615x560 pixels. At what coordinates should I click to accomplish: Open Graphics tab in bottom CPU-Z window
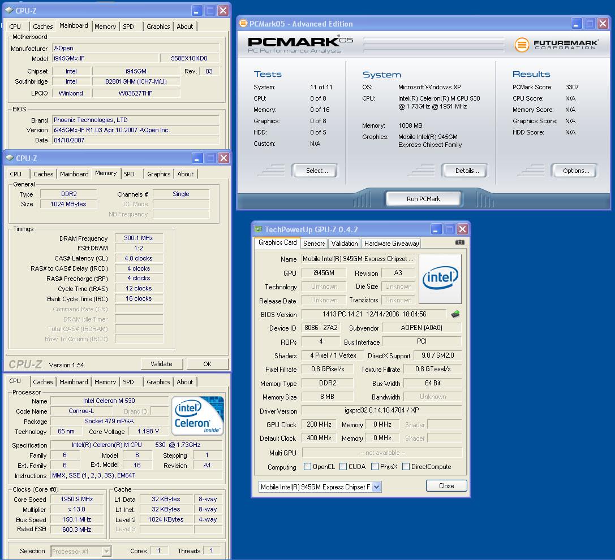tap(158, 382)
